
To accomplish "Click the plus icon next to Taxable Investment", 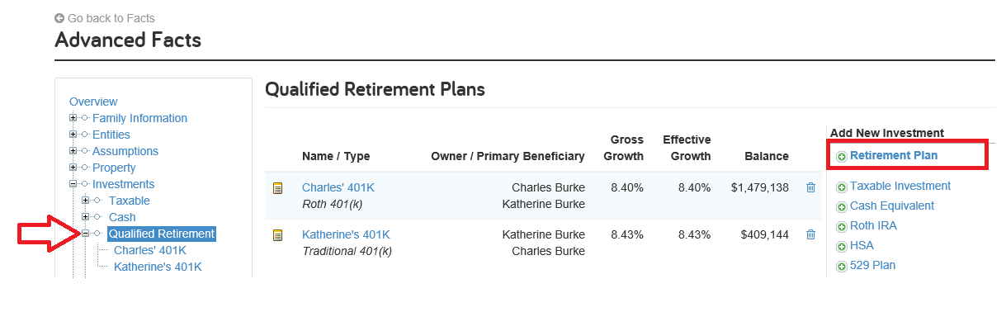I will click(x=842, y=187).
